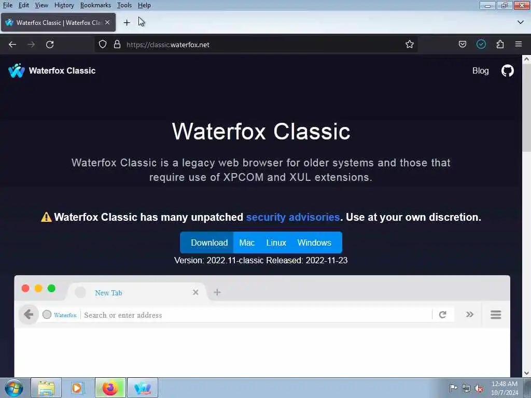Open tracking protection shield icon
Screen dimensions: 531x398
103,45
